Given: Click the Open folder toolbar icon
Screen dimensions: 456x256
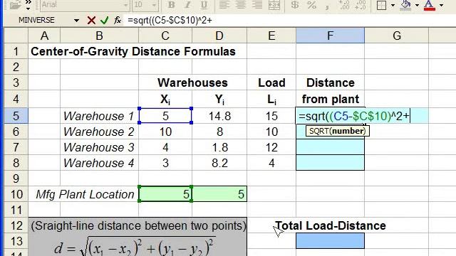Looking at the screenshot, I should 15,5.
